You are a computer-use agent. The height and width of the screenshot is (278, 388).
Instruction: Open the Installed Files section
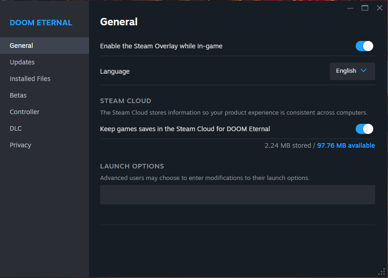tap(30, 79)
